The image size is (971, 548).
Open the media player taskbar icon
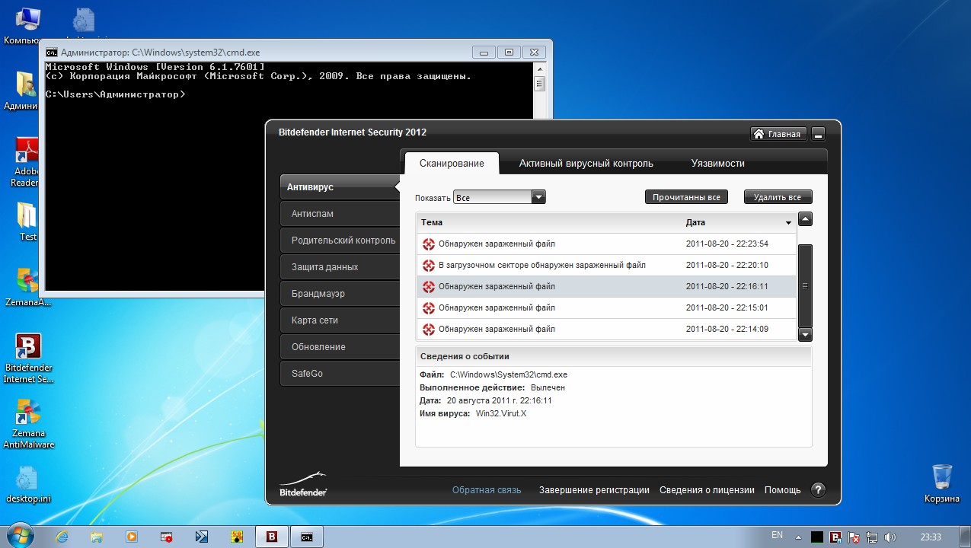pyautogui.click(x=132, y=537)
